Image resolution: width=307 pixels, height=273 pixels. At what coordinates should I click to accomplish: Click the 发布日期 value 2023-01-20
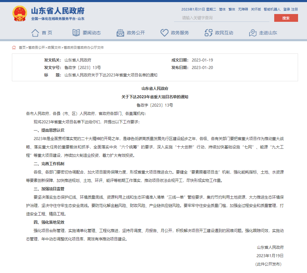(202, 68)
